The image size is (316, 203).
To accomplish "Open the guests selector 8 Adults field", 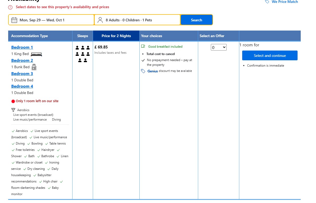I will click(137, 20).
